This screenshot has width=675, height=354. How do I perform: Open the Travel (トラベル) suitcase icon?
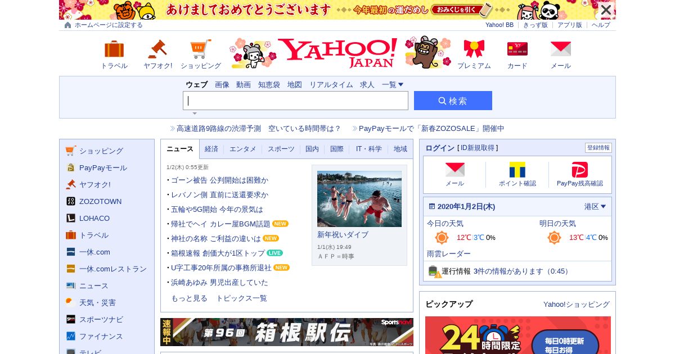coord(114,49)
